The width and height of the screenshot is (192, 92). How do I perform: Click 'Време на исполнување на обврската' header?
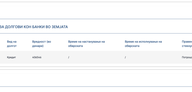(143, 44)
